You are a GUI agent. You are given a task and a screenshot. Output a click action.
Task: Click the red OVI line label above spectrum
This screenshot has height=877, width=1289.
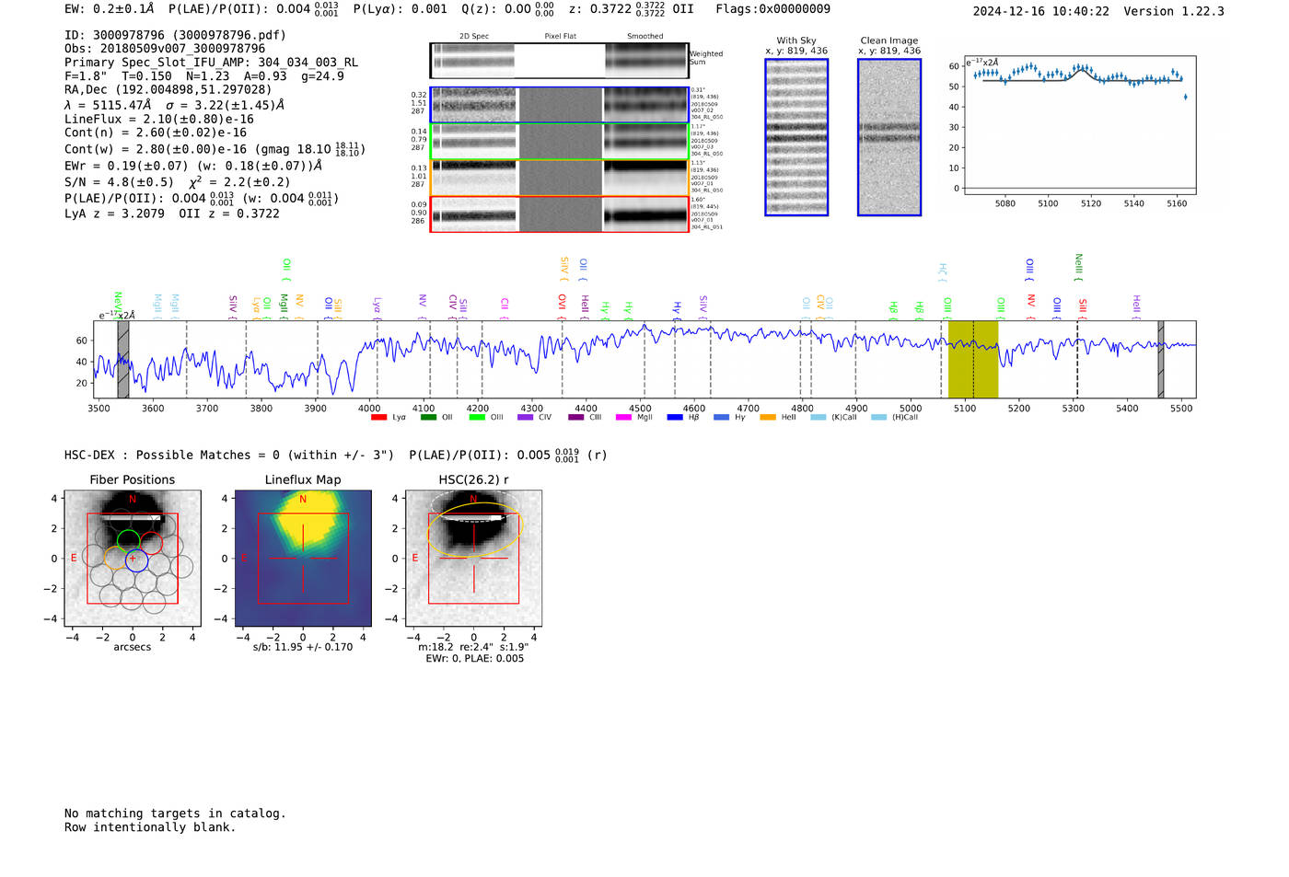pyautogui.click(x=562, y=306)
